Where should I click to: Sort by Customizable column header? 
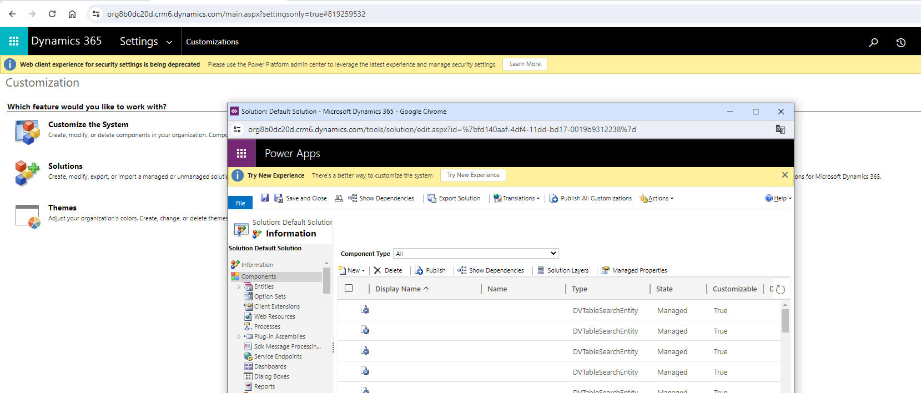tap(734, 289)
